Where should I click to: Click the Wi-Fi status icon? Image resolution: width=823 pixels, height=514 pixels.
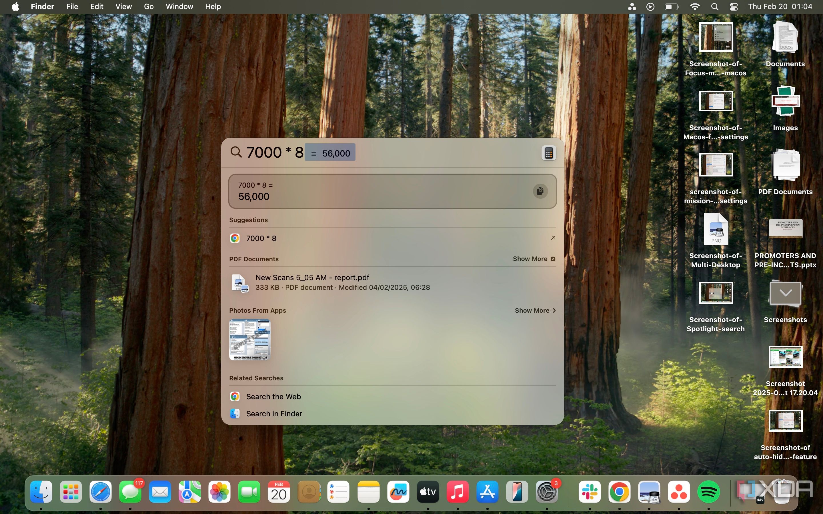[694, 7]
